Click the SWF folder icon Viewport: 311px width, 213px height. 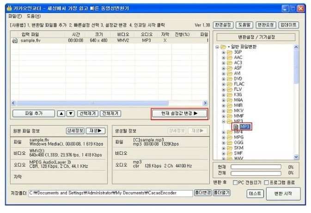click(x=230, y=154)
